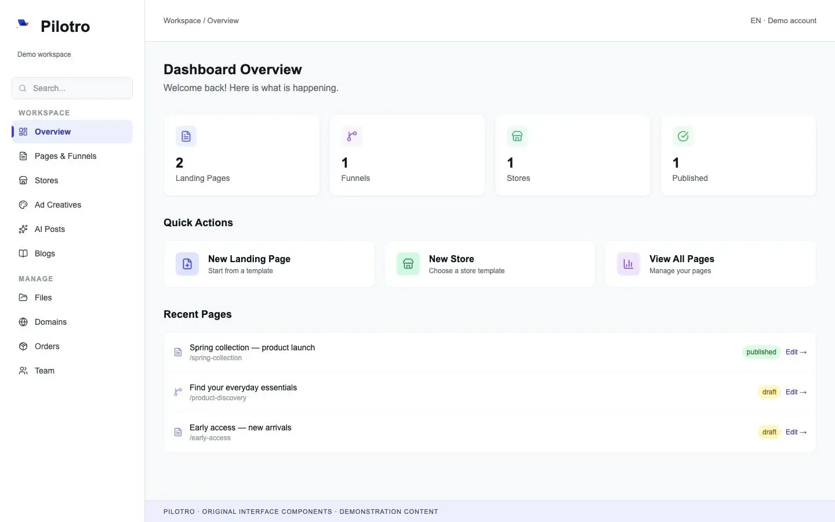
Task: Click the Published checkmark icon
Action: [683, 136]
